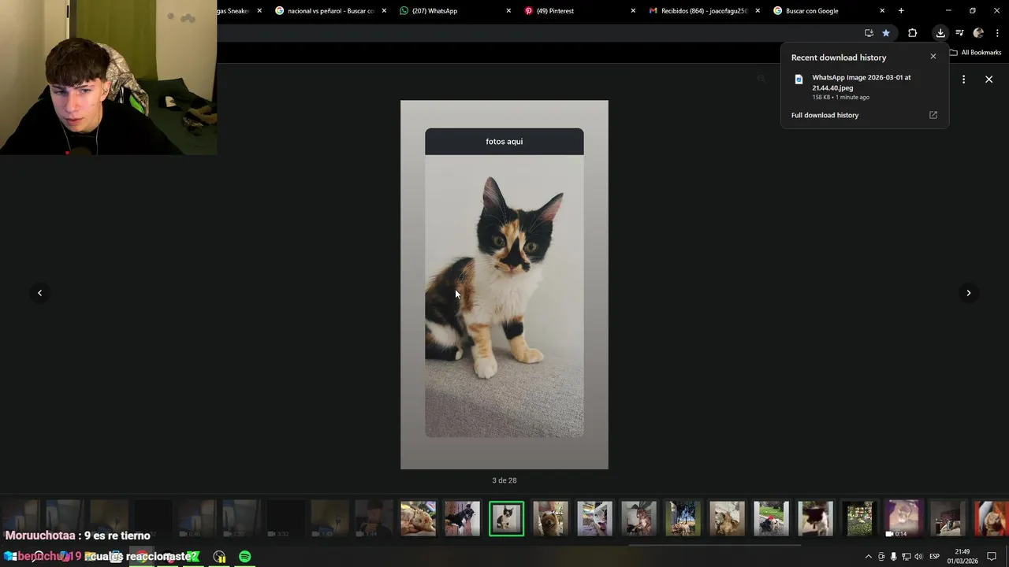Image resolution: width=1009 pixels, height=567 pixels.
Task: Go to the previous photo with left arrow
Action: [x=39, y=293]
